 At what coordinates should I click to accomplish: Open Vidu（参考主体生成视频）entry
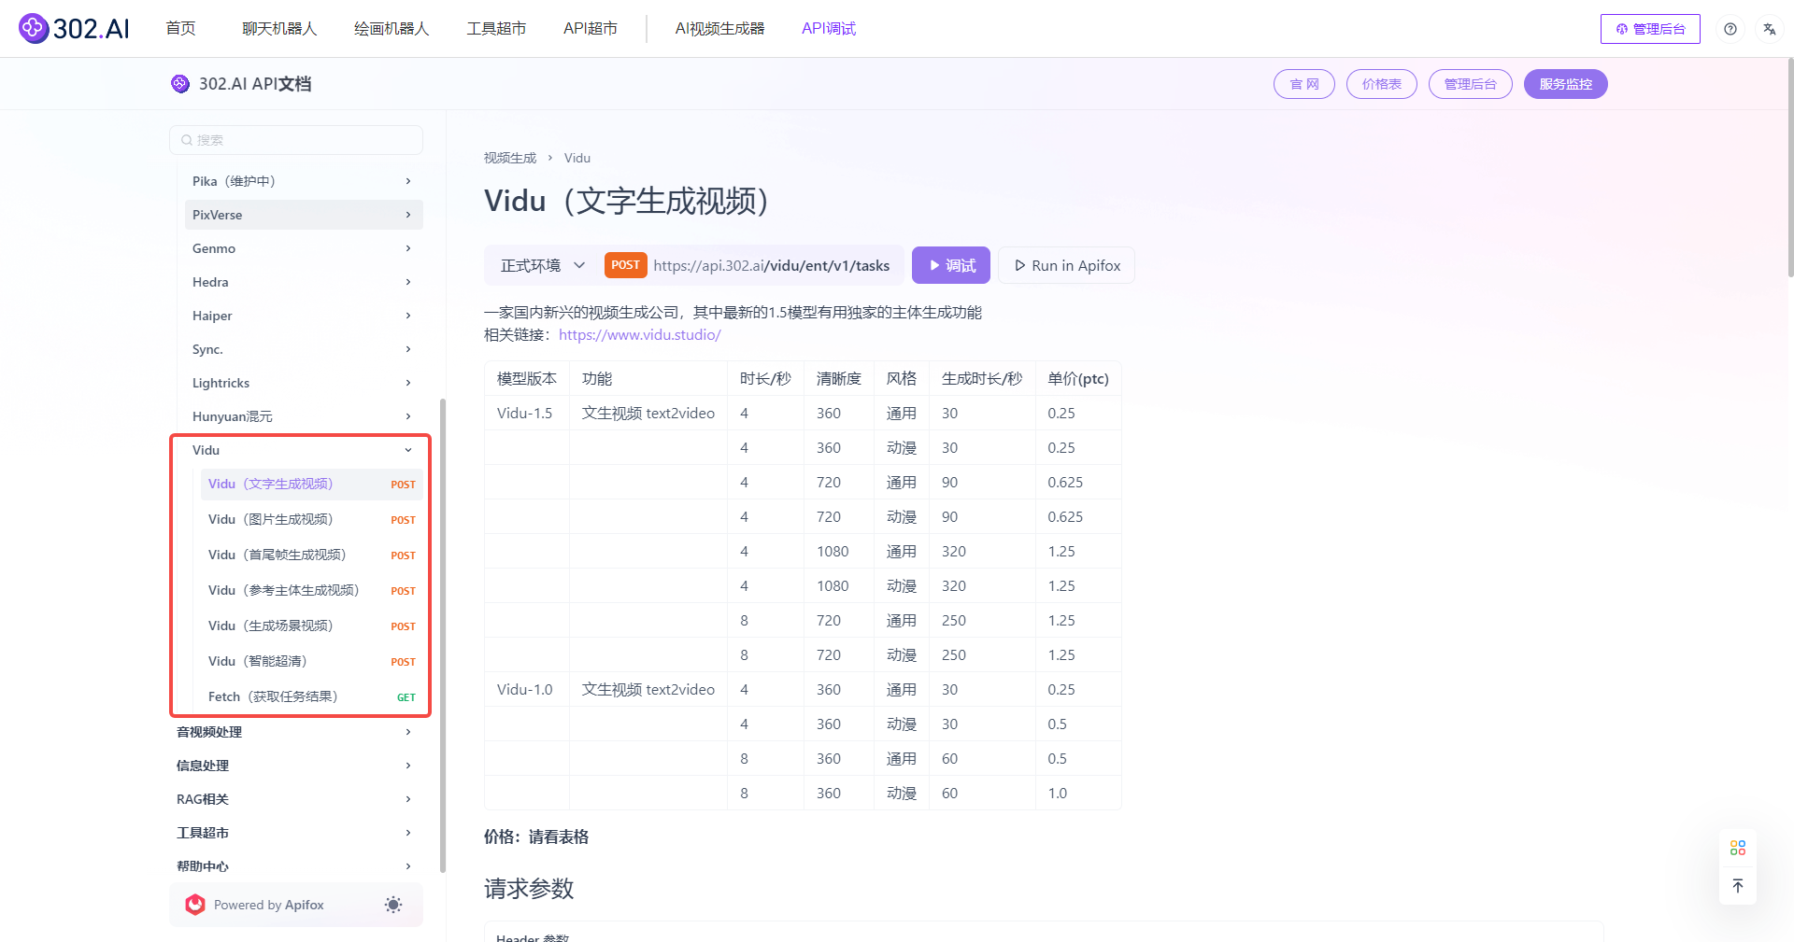click(x=311, y=590)
